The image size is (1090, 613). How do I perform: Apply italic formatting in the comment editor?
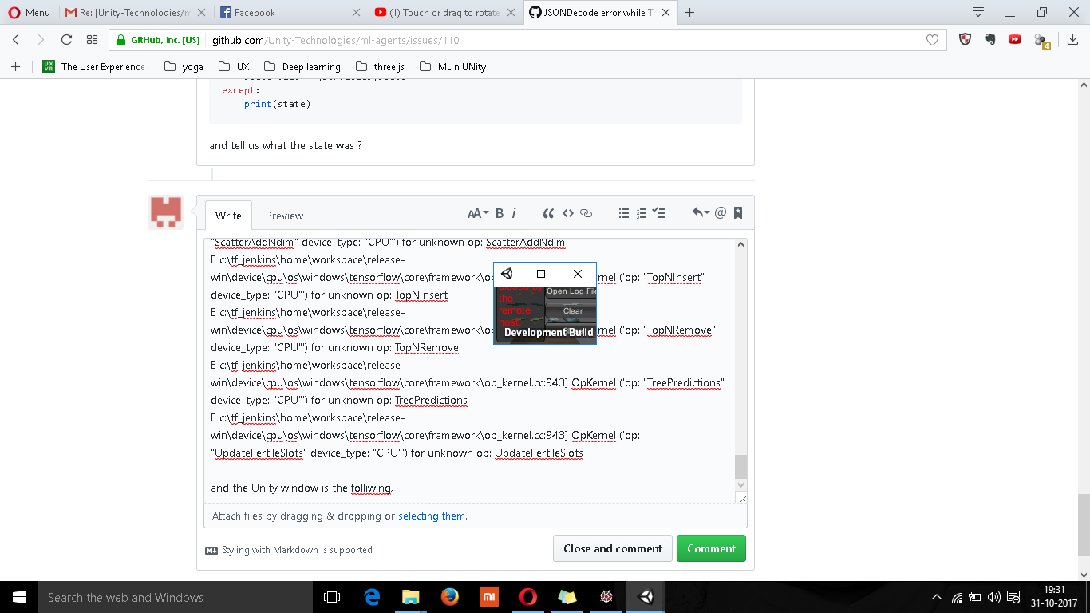(x=514, y=212)
